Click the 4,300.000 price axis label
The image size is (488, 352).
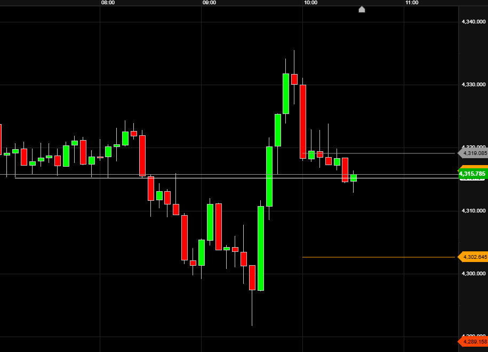(474, 273)
